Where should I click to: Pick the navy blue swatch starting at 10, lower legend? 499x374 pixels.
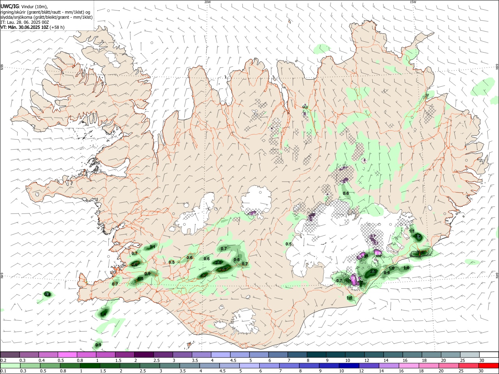pos(348,365)
